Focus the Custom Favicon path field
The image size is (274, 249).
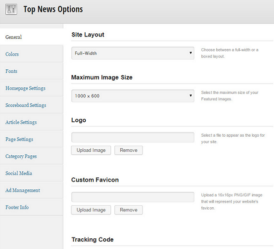point(133,197)
